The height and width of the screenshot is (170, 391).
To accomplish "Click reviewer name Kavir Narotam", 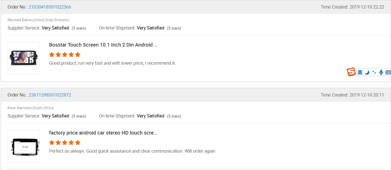I will (x=19, y=108).
